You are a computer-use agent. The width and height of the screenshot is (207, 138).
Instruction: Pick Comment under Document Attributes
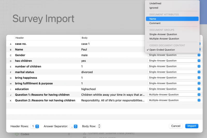tap(155, 23)
